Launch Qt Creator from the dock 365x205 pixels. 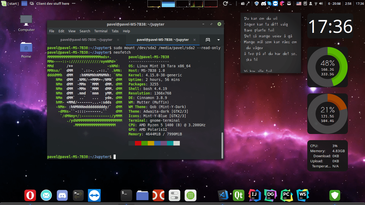point(239,195)
